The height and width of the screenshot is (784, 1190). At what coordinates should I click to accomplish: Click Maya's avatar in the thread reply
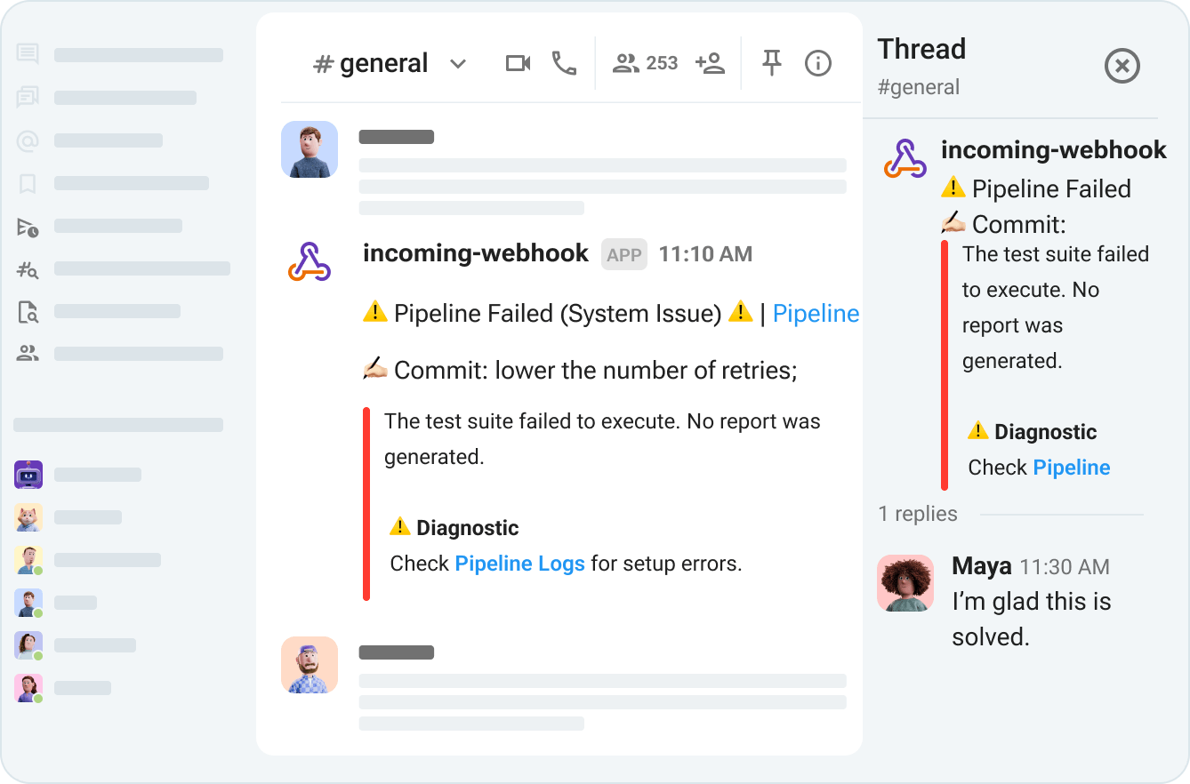point(905,583)
